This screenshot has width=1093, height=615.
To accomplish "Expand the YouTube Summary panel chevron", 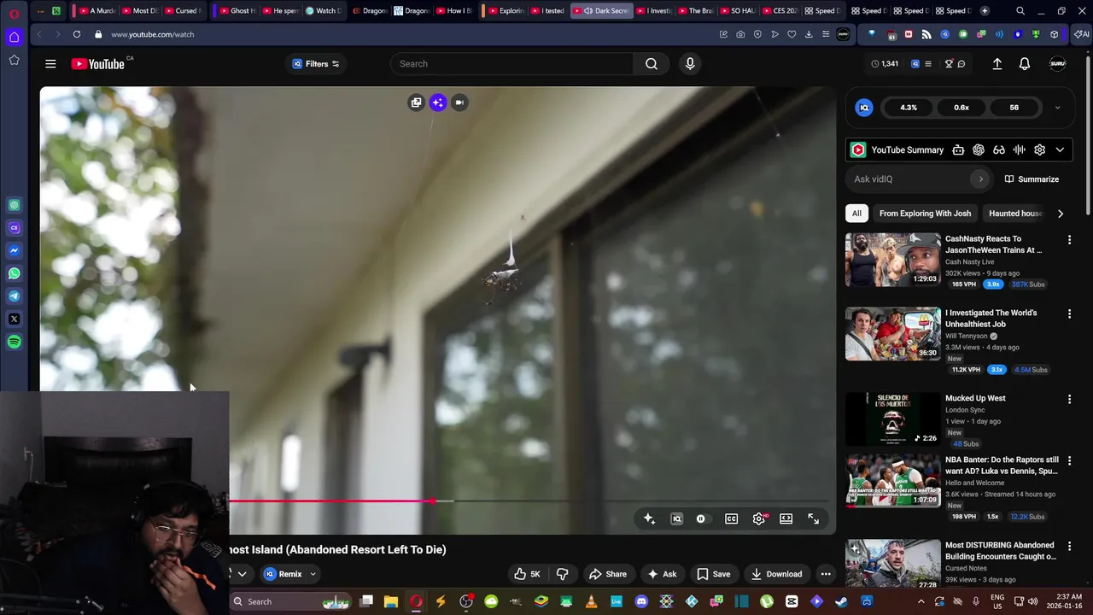I will click(1060, 149).
